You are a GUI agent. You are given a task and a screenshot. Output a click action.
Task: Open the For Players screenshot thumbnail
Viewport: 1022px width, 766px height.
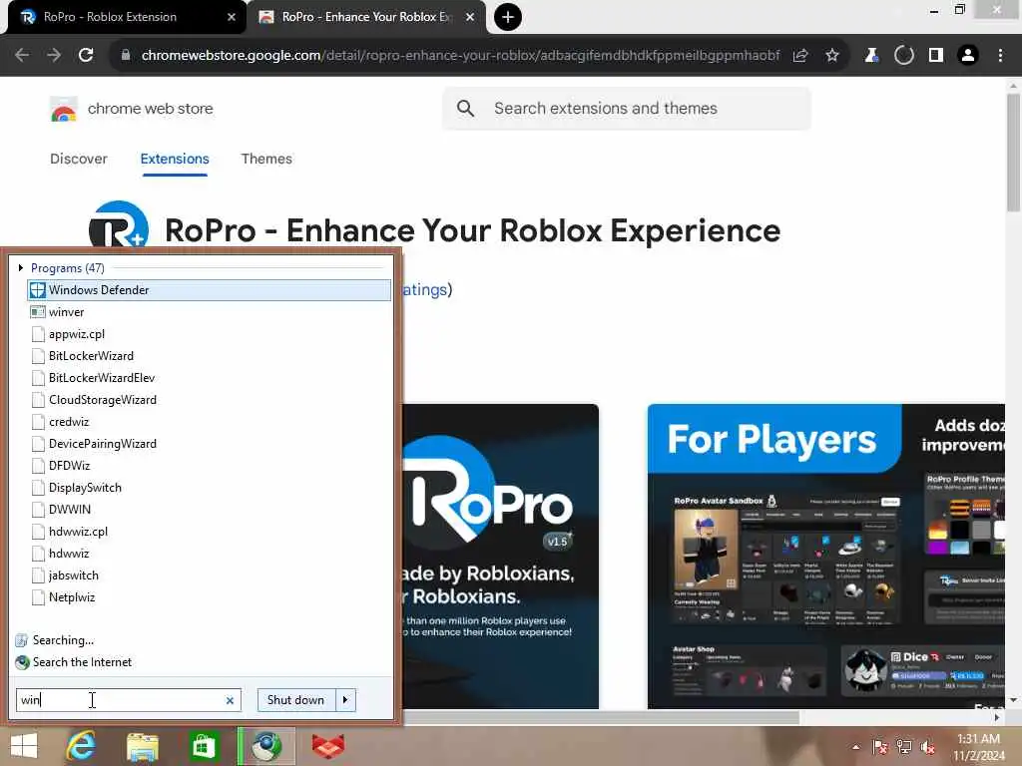[x=825, y=557]
